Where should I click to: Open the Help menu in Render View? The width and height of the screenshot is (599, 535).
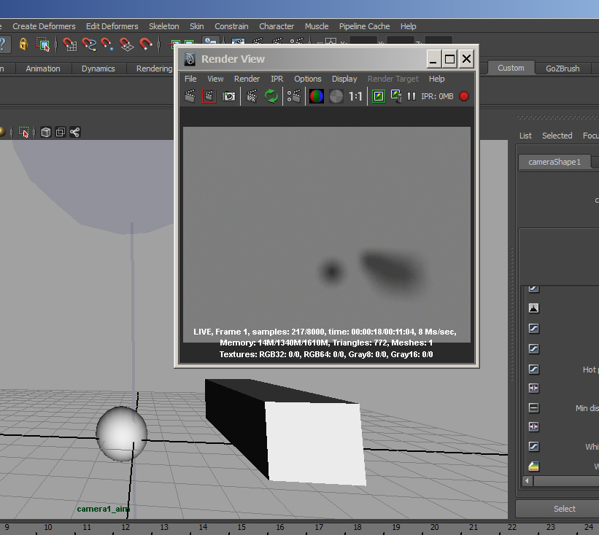click(x=436, y=79)
